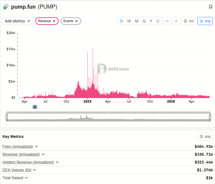The height and width of the screenshot is (184, 215).
Task: Click the star event marker under chart
Action: click(35, 107)
